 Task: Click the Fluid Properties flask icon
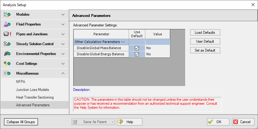click(7, 24)
